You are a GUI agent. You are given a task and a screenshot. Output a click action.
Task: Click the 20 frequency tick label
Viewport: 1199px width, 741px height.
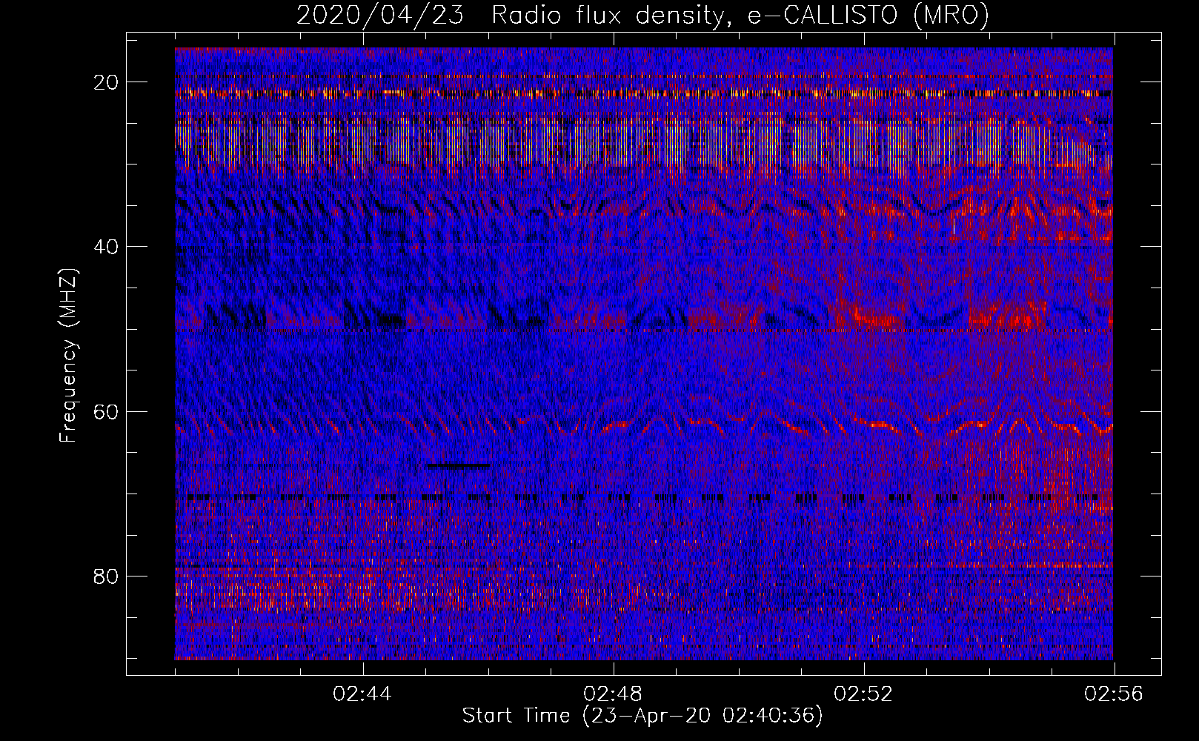(107, 82)
